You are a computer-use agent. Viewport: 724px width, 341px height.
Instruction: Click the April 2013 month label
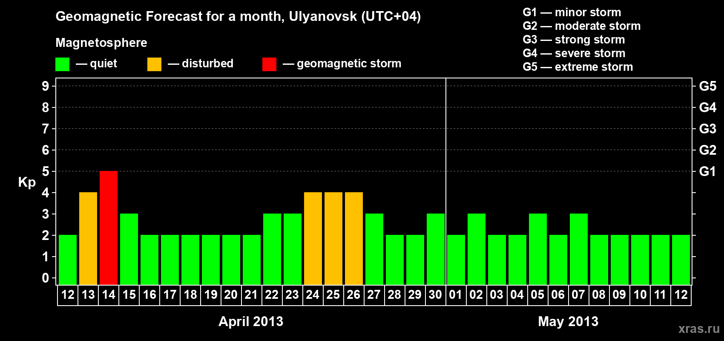[x=251, y=321]
